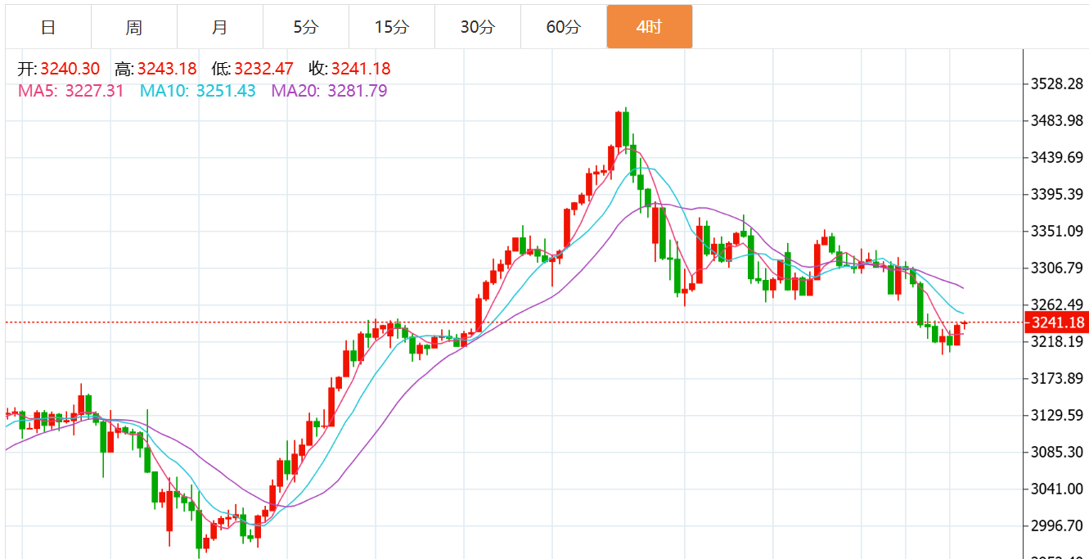1089x559 pixels.
Task: Click the high price value 3243.18
Action: click(167, 70)
